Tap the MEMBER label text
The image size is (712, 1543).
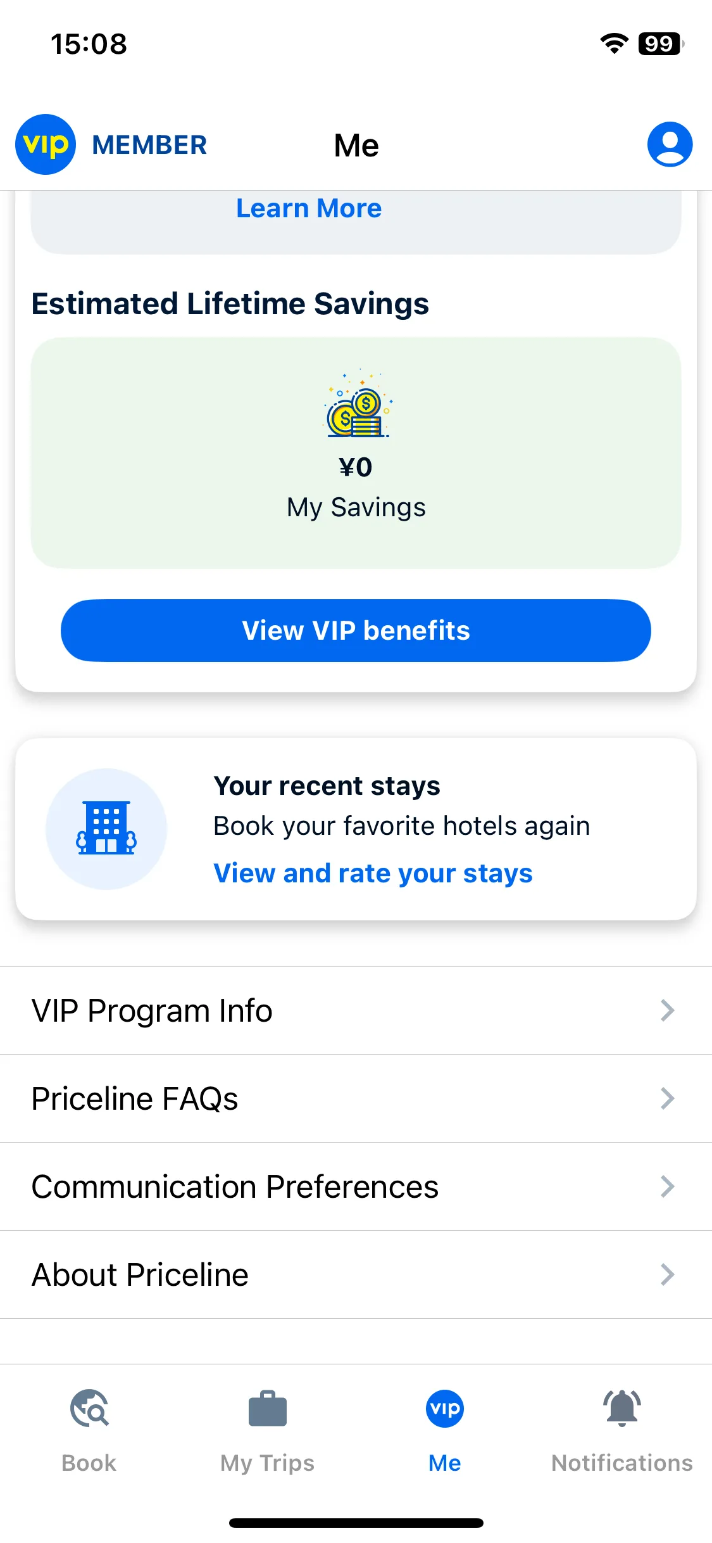point(149,145)
